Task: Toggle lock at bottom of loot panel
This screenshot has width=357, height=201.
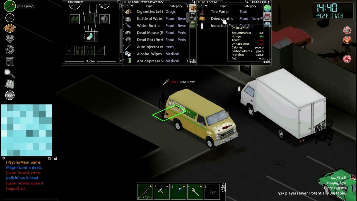Action: pyautogui.click(x=266, y=61)
